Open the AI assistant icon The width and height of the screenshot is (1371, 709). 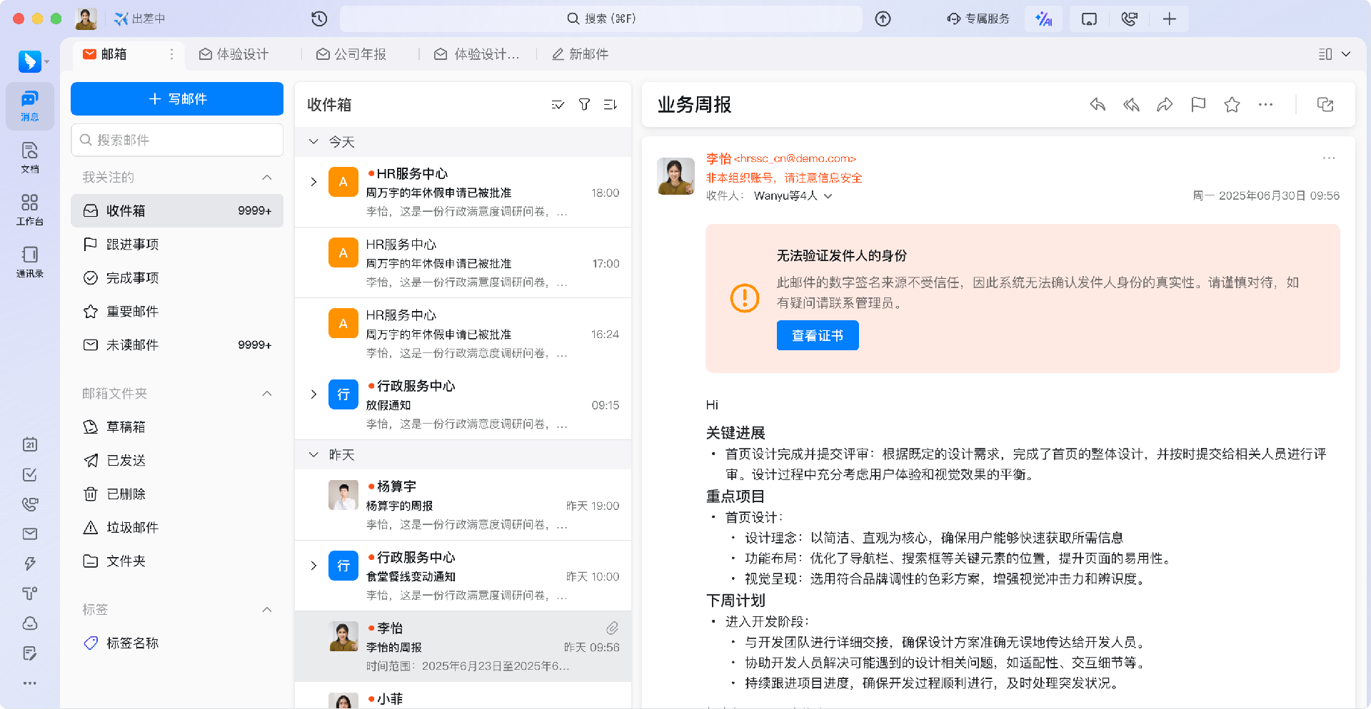coord(1043,19)
